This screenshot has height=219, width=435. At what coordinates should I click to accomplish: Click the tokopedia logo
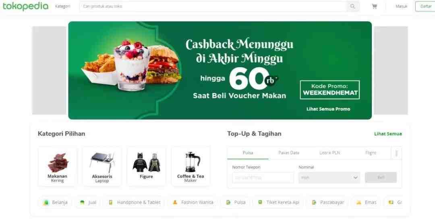[25, 6]
